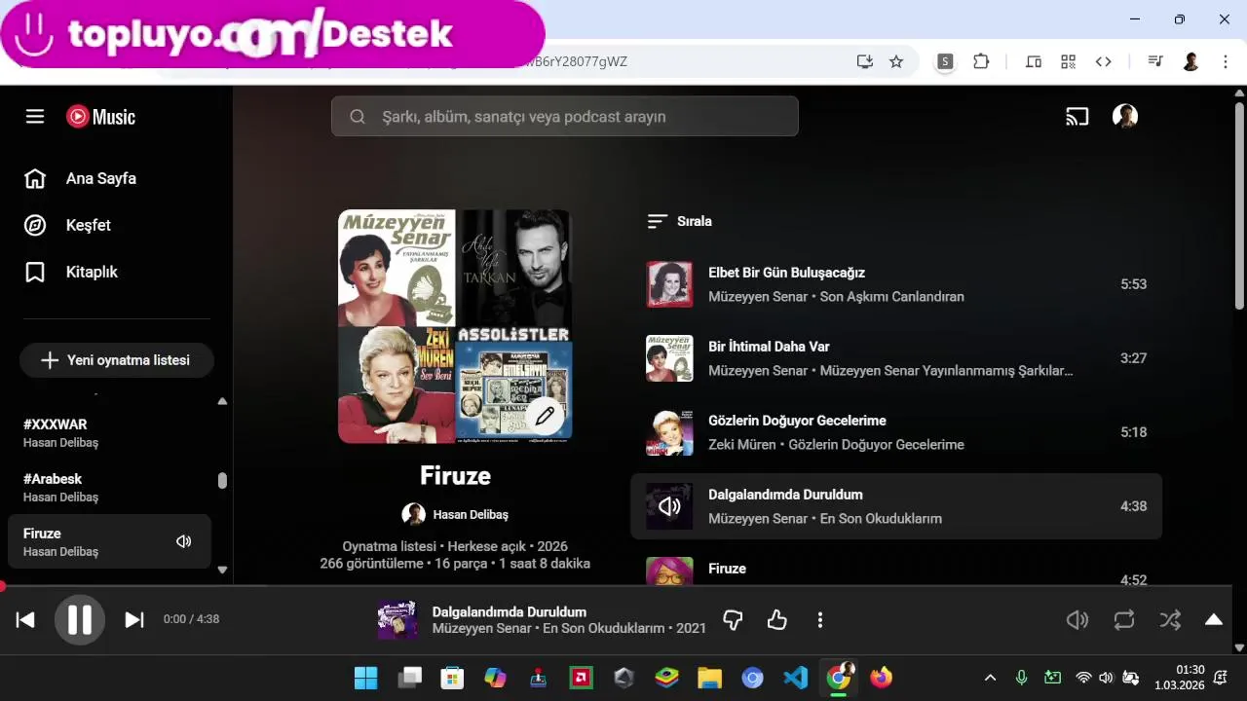This screenshot has width=1247, height=701.
Task: Open File Explorer from taskbar
Action: [x=709, y=678]
